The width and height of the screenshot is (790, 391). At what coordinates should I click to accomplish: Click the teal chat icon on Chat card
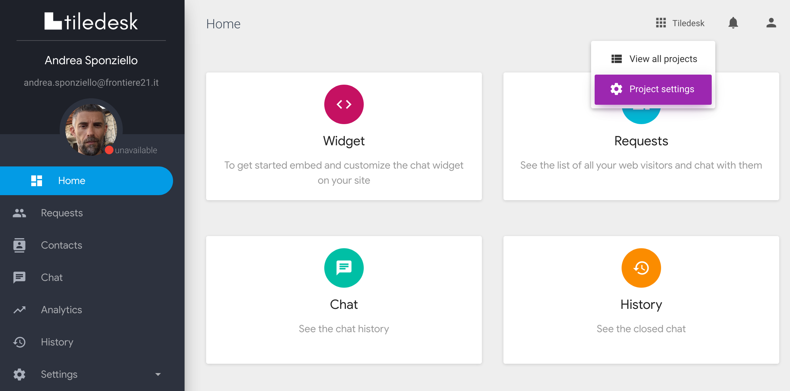coord(344,268)
